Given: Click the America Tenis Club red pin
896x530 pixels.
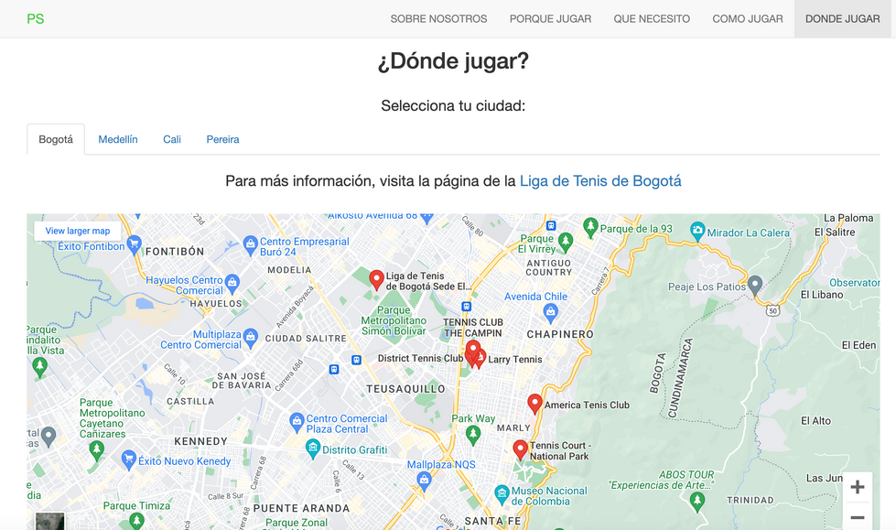Looking at the screenshot, I should tap(534, 404).
